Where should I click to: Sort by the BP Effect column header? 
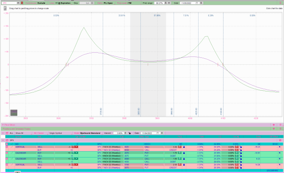[274, 137]
